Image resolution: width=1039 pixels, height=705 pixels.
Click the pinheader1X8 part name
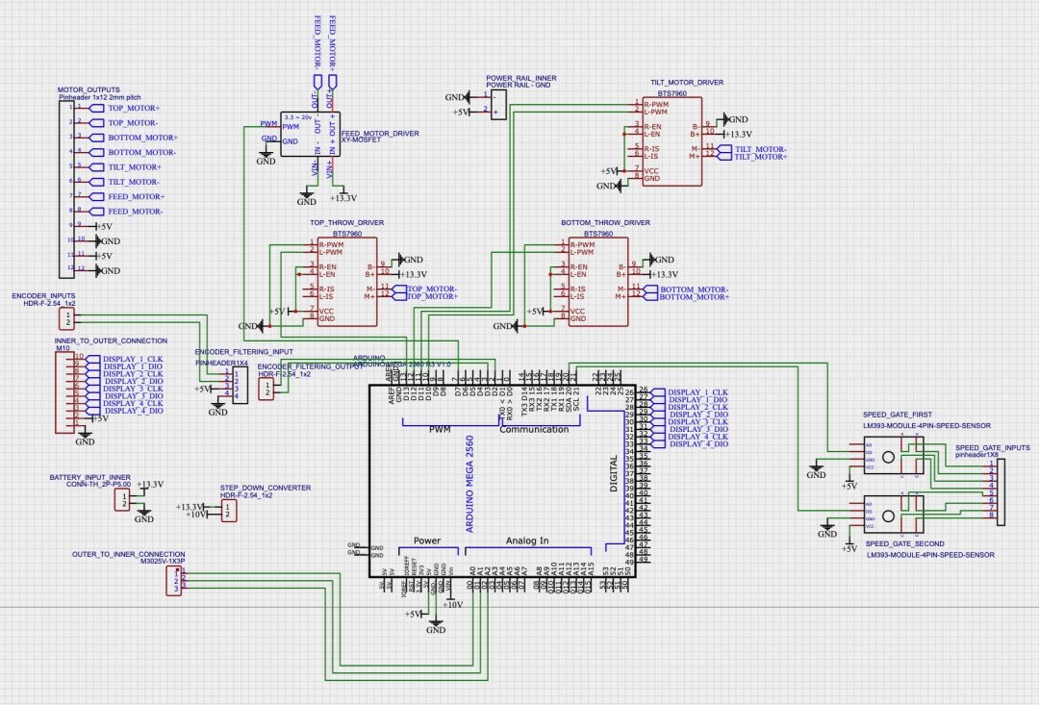click(976, 455)
